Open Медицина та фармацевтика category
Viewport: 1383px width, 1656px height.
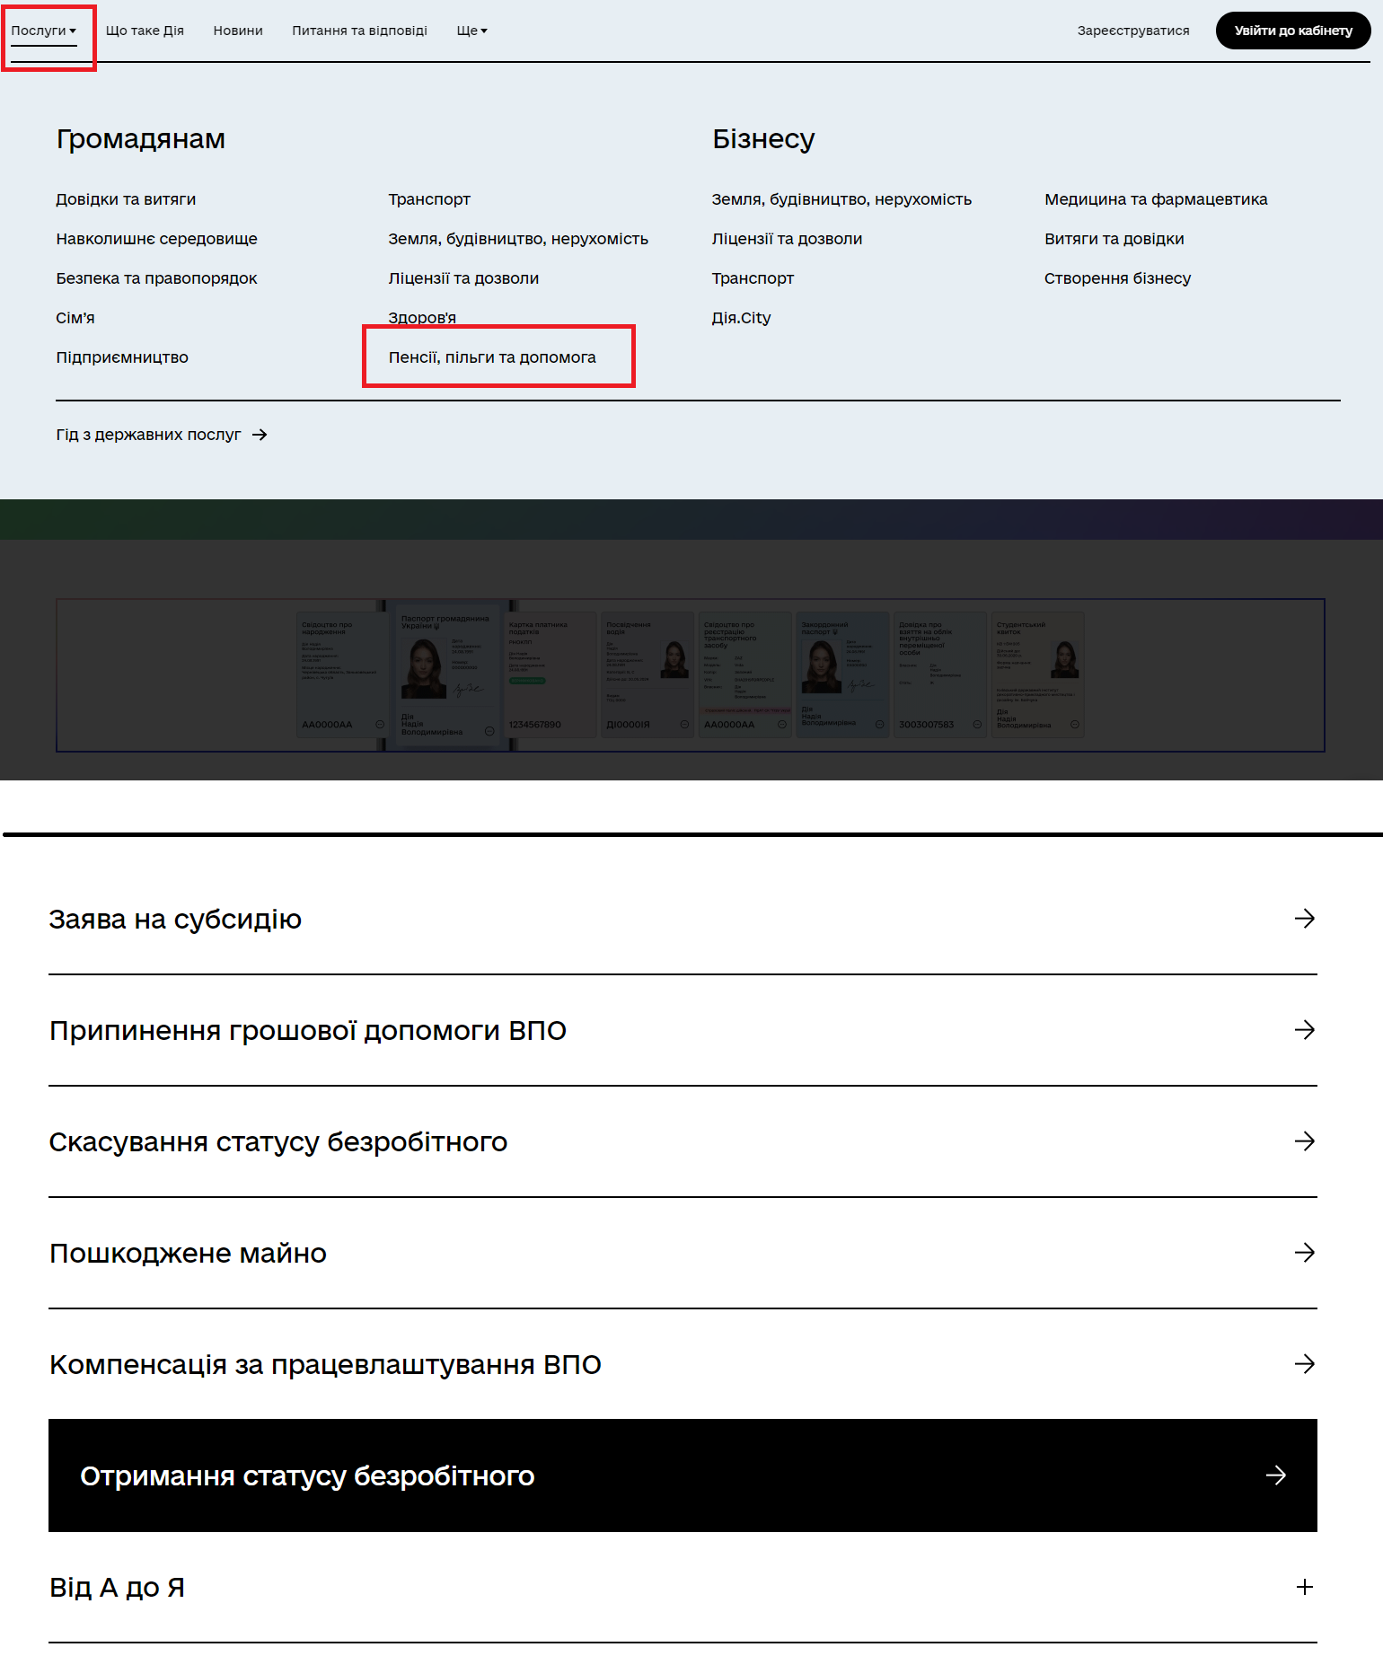1156,199
